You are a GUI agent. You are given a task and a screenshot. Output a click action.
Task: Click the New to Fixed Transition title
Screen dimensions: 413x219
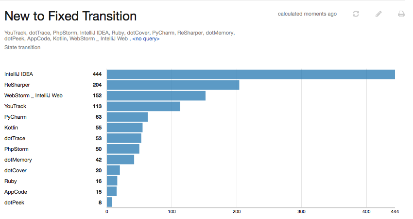[x=70, y=16]
